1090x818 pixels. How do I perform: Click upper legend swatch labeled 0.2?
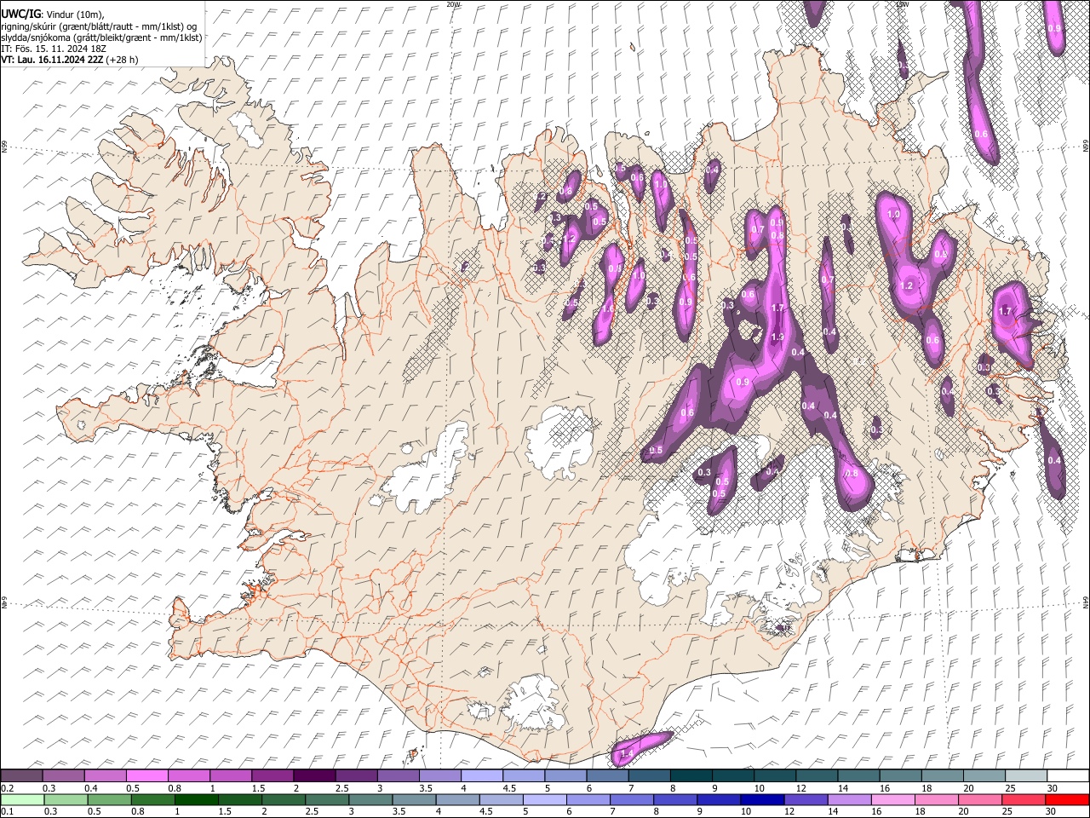(x=21, y=775)
